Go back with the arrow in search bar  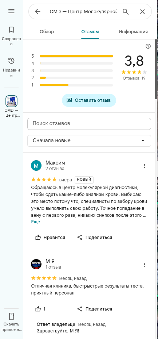click(38, 11)
